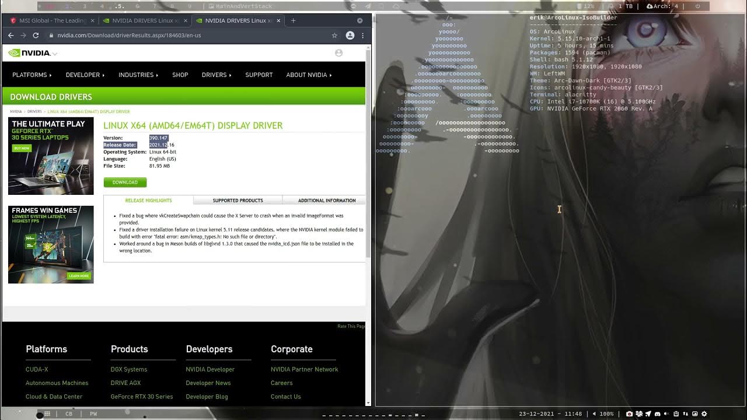Click the CB item in bottom bar

(69, 414)
